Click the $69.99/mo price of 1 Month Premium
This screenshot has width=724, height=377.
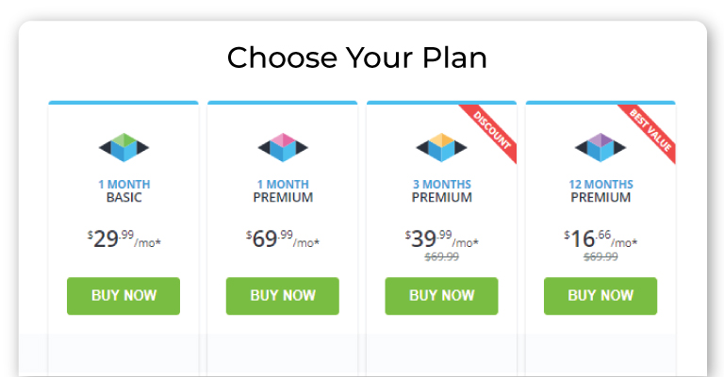pos(283,239)
